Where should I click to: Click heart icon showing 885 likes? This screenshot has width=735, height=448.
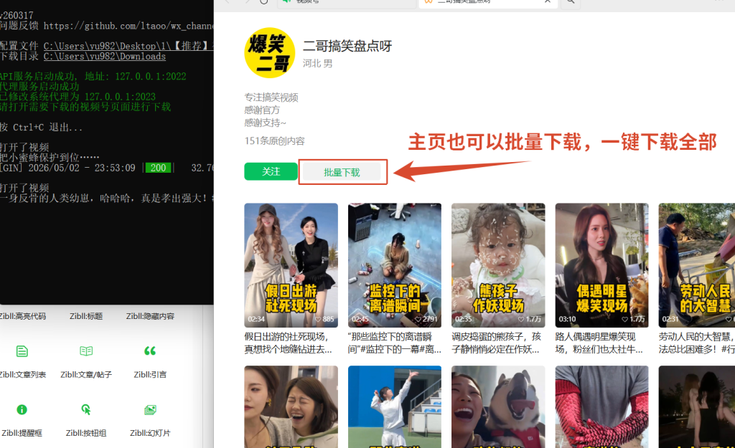point(318,319)
